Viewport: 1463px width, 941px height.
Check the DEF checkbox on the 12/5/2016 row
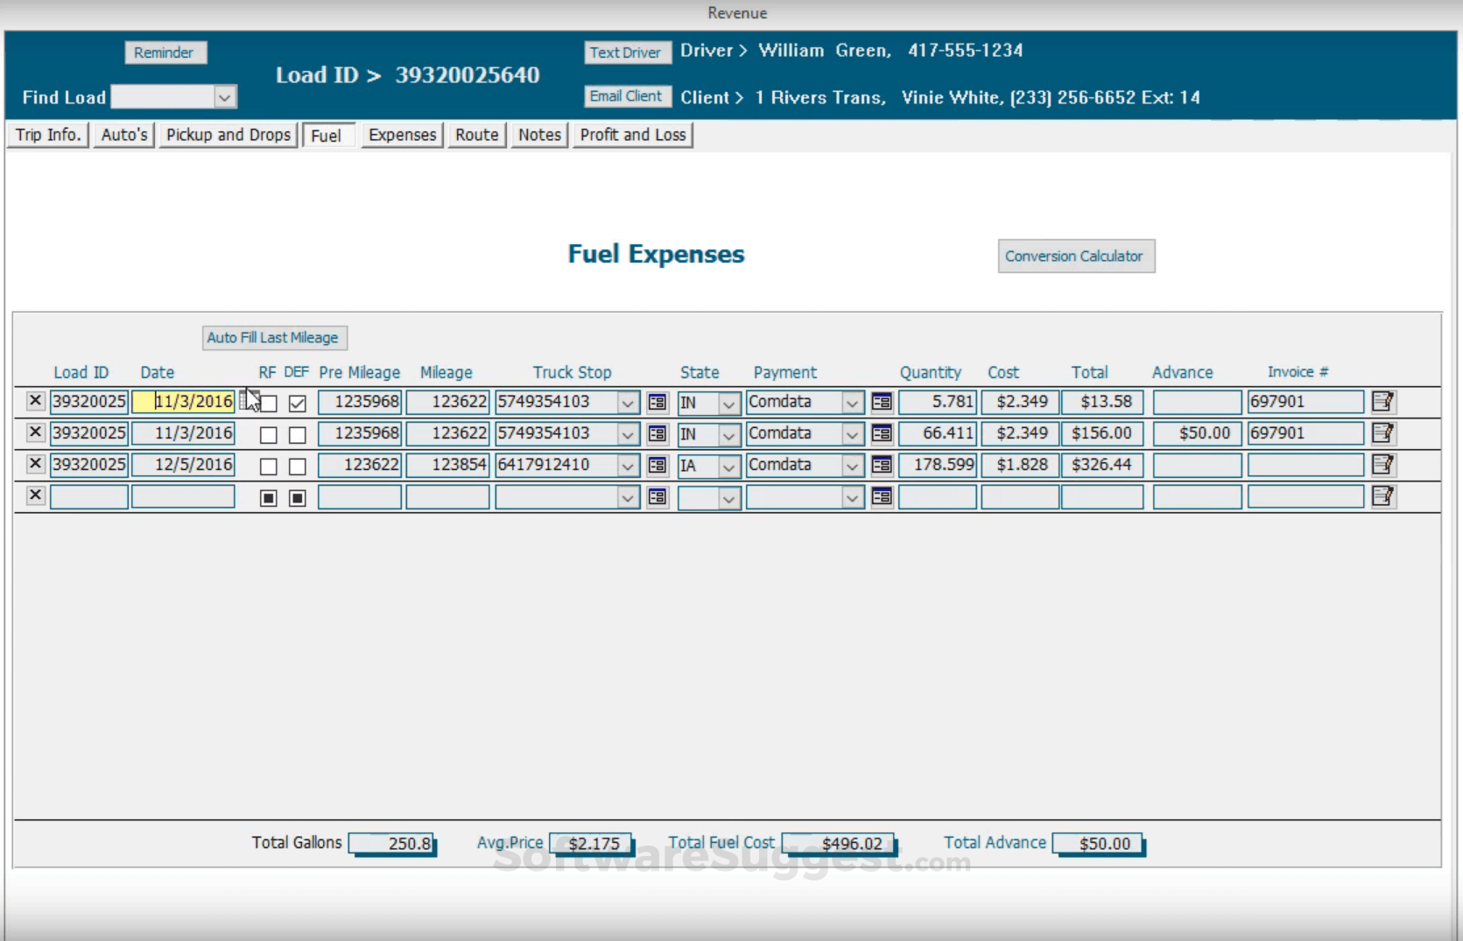[x=297, y=467]
